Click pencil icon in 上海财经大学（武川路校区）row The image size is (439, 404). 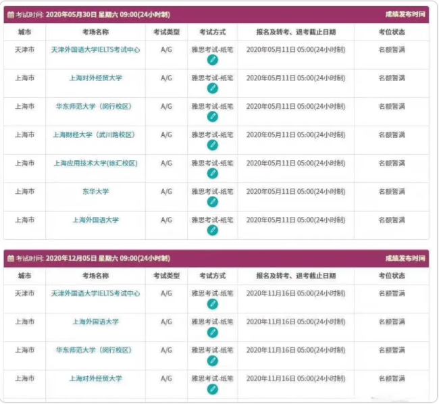(213, 145)
